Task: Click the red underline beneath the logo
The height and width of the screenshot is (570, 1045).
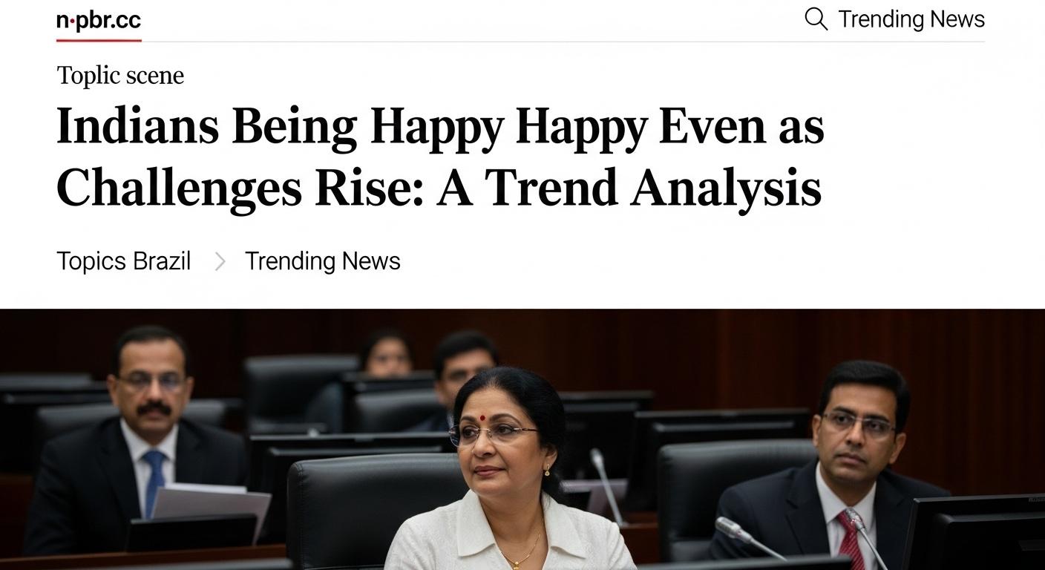Action: click(98, 40)
